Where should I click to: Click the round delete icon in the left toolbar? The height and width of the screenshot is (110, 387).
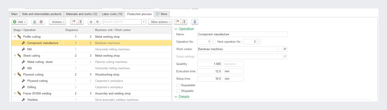[x=41, y=22]
